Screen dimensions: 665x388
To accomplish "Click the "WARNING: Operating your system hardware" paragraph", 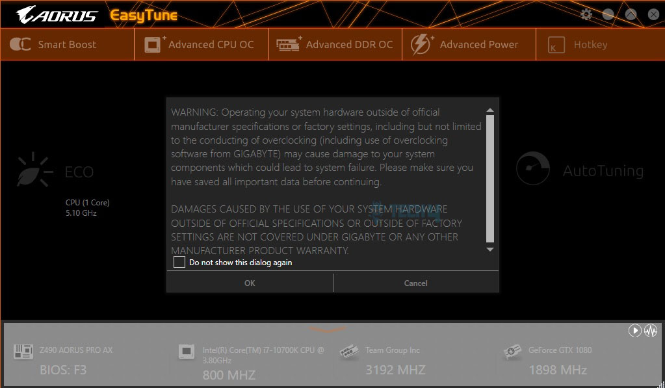I will 326,147.
